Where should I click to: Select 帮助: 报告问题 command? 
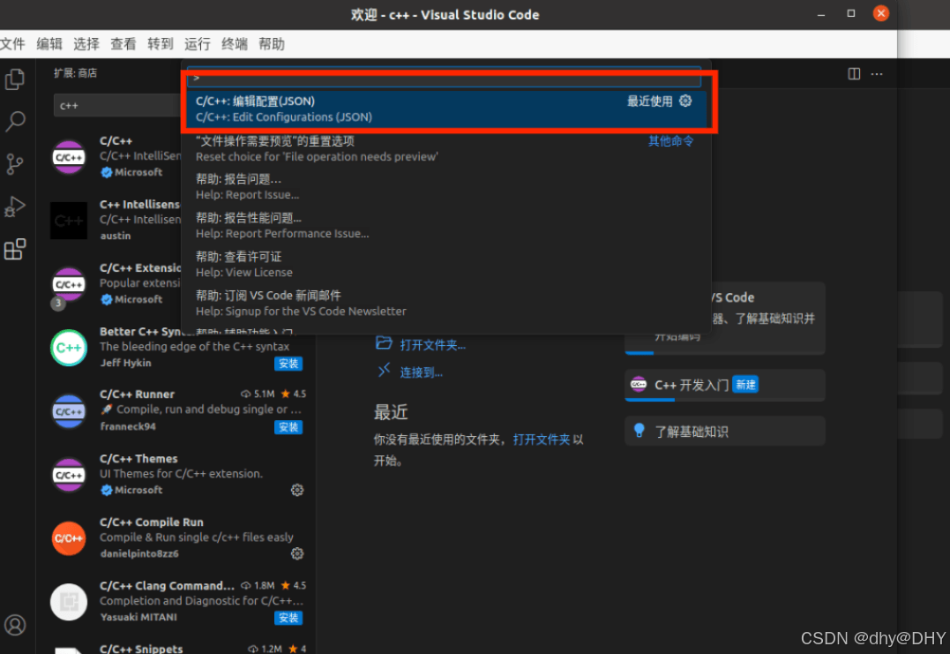tap(446, 187)
